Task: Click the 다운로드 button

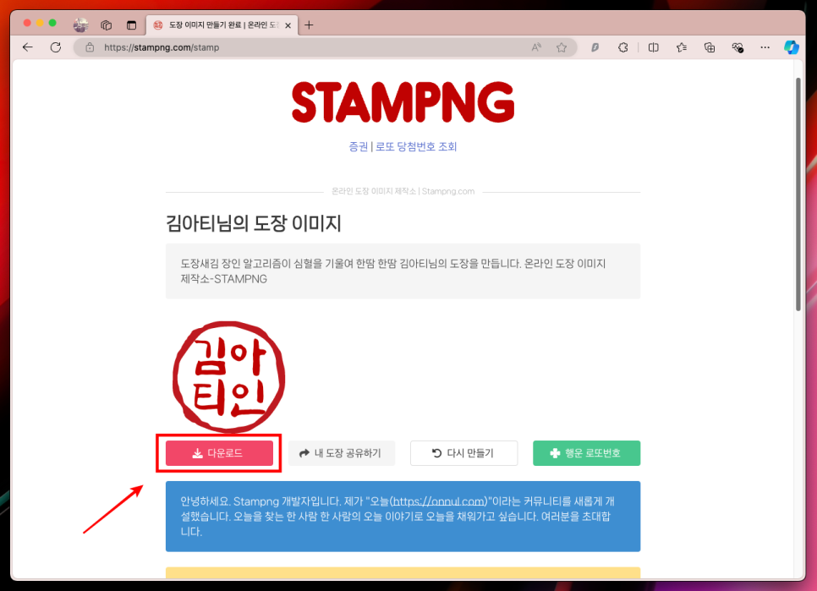Action: pos(219,453)
